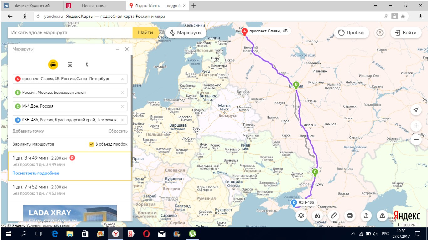
Task: Zoom in with plus button
Action: [416, 126]
